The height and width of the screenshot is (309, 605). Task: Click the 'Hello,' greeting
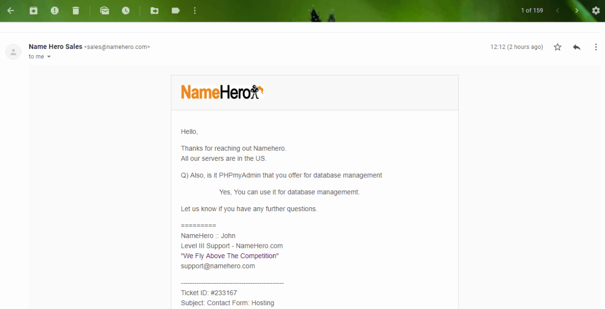(x=189, y=132)
